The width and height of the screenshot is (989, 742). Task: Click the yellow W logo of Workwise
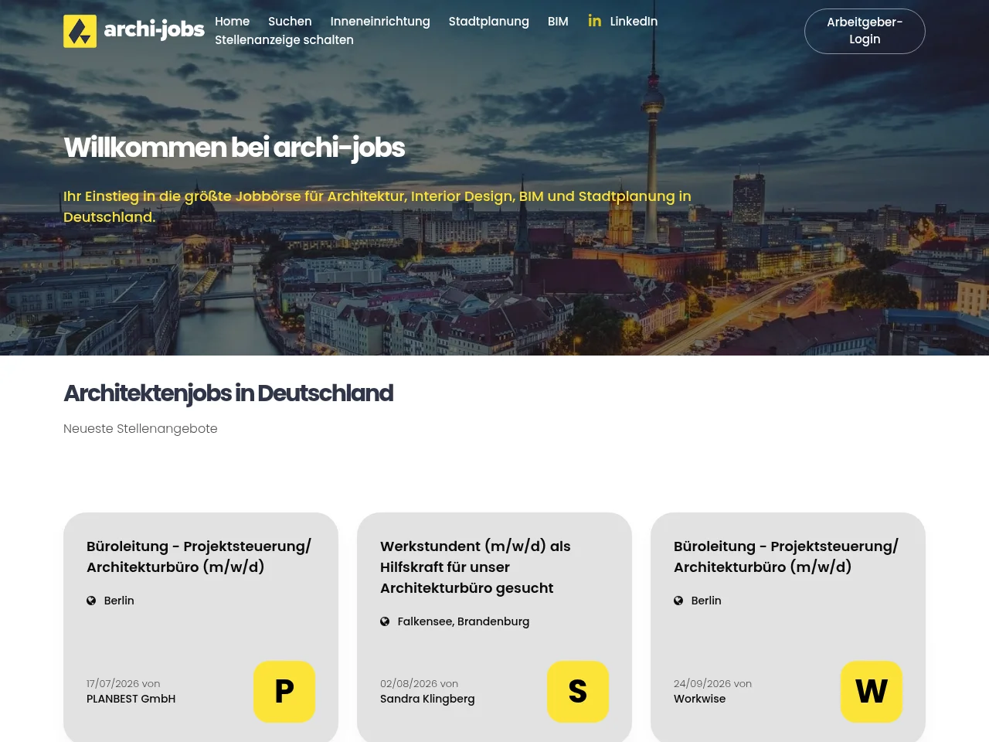[872, 692]
